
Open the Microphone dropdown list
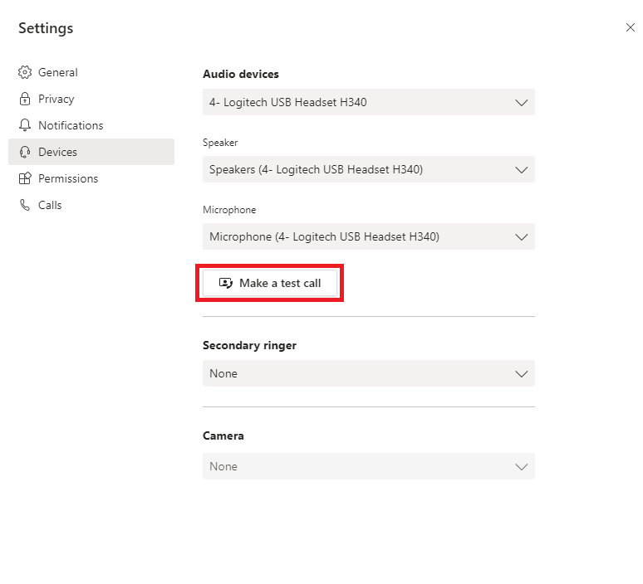(368, 236)
